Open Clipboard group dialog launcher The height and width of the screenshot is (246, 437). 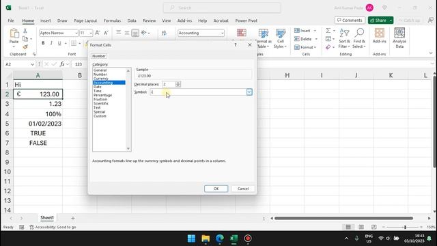click(x=34, y=54)
